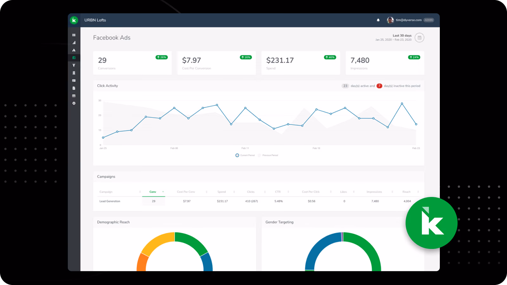Toggle Previous Period series in chart legend
The height and width of the screenshot is (285, 507).
point(268,155)
